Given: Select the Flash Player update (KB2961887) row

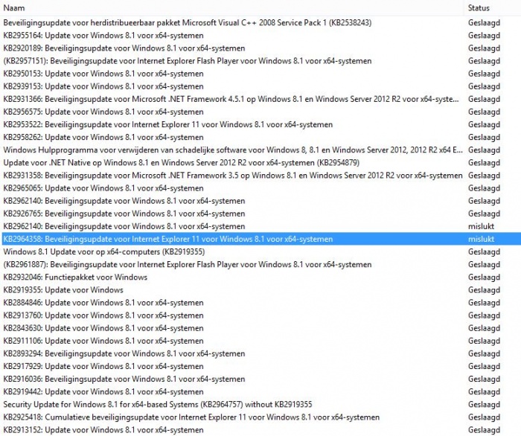Looking at the screenshot, I should [260, 264].
